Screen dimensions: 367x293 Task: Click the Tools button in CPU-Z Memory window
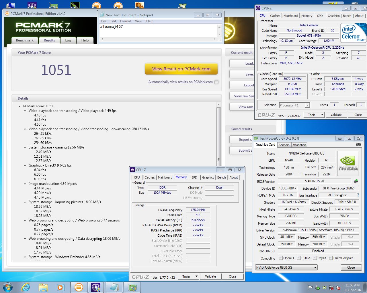(x=186, y=276)
